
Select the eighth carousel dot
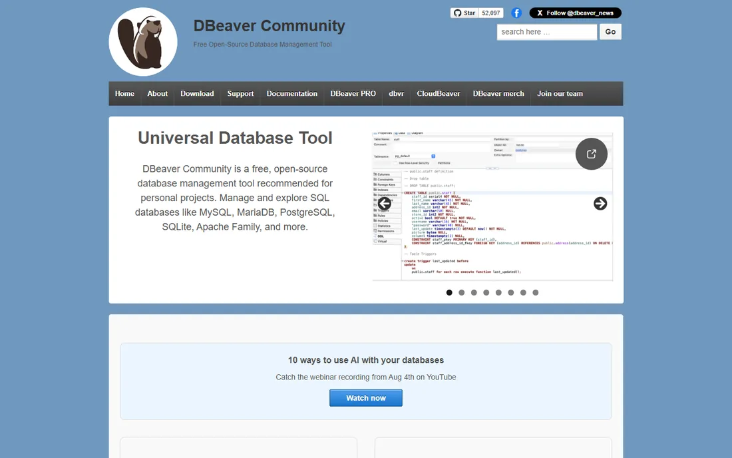[536, 293]
